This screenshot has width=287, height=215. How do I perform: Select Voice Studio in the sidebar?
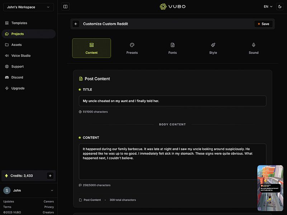[22, 56]
